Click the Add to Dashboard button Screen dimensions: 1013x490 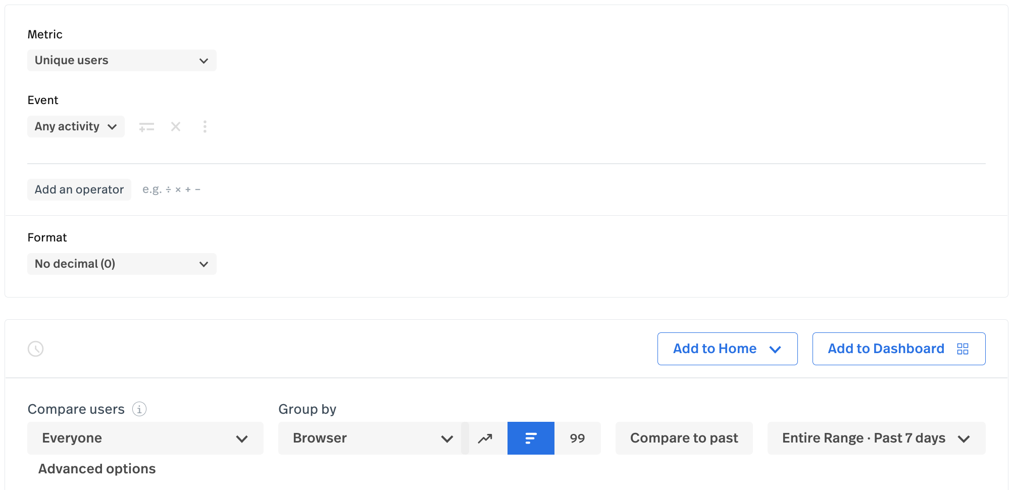coord(886,349)
